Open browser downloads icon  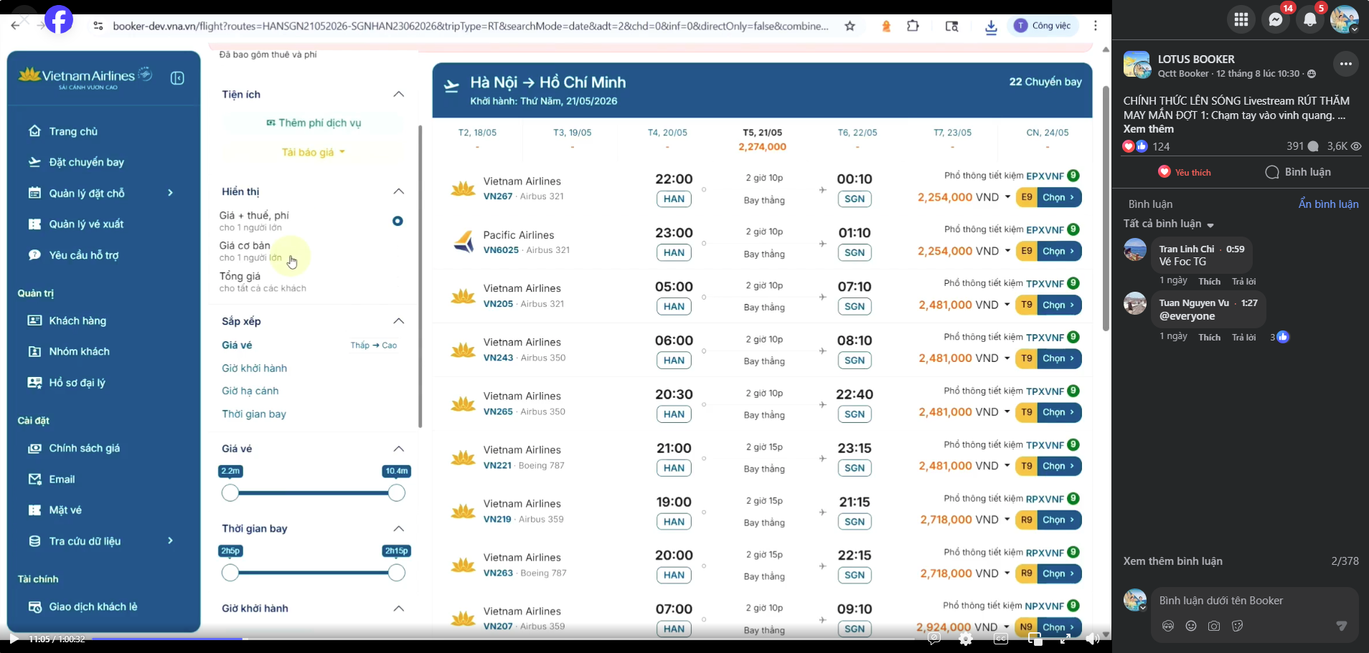coord(991,27)
